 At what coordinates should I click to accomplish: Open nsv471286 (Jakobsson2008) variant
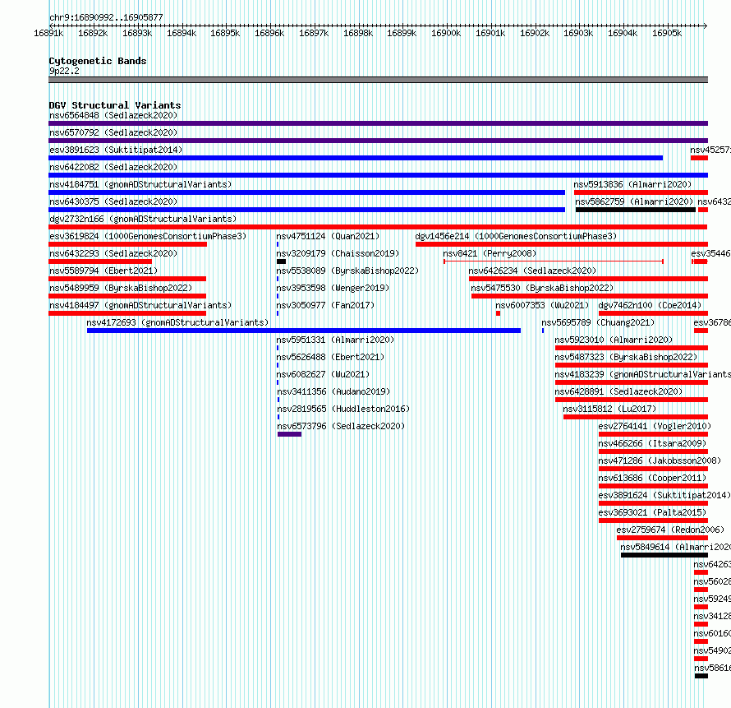coord(660,460)
